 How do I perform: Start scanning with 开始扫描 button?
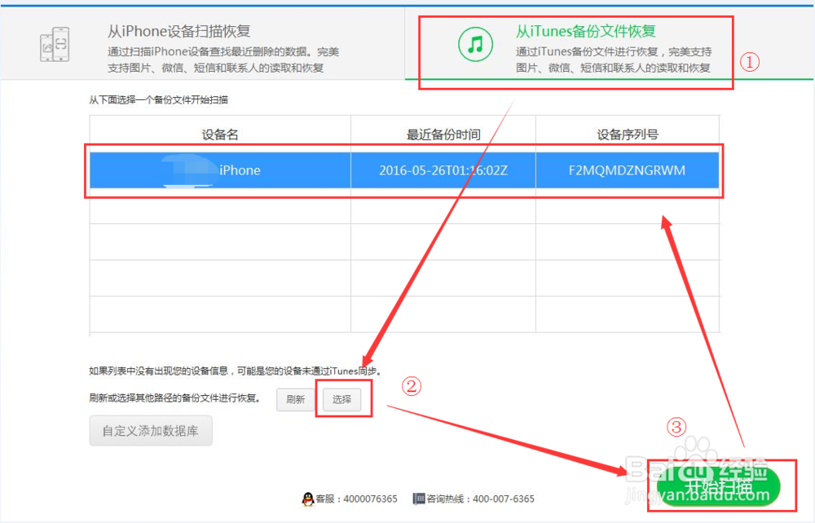click(x=718, y=486)
